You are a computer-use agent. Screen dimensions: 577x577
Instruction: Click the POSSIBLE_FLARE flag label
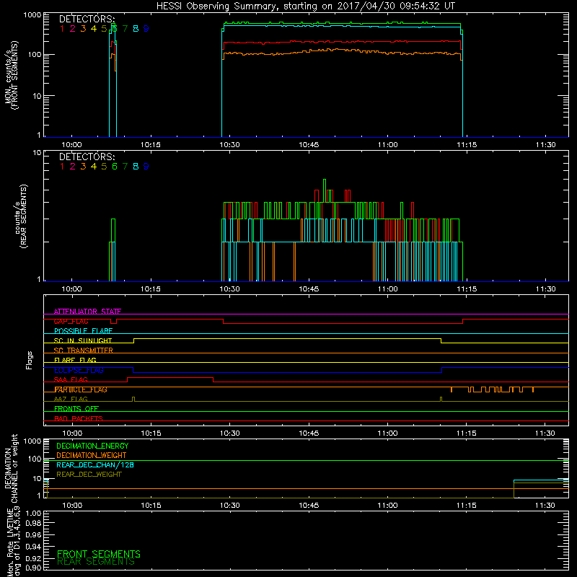point(83,331)
